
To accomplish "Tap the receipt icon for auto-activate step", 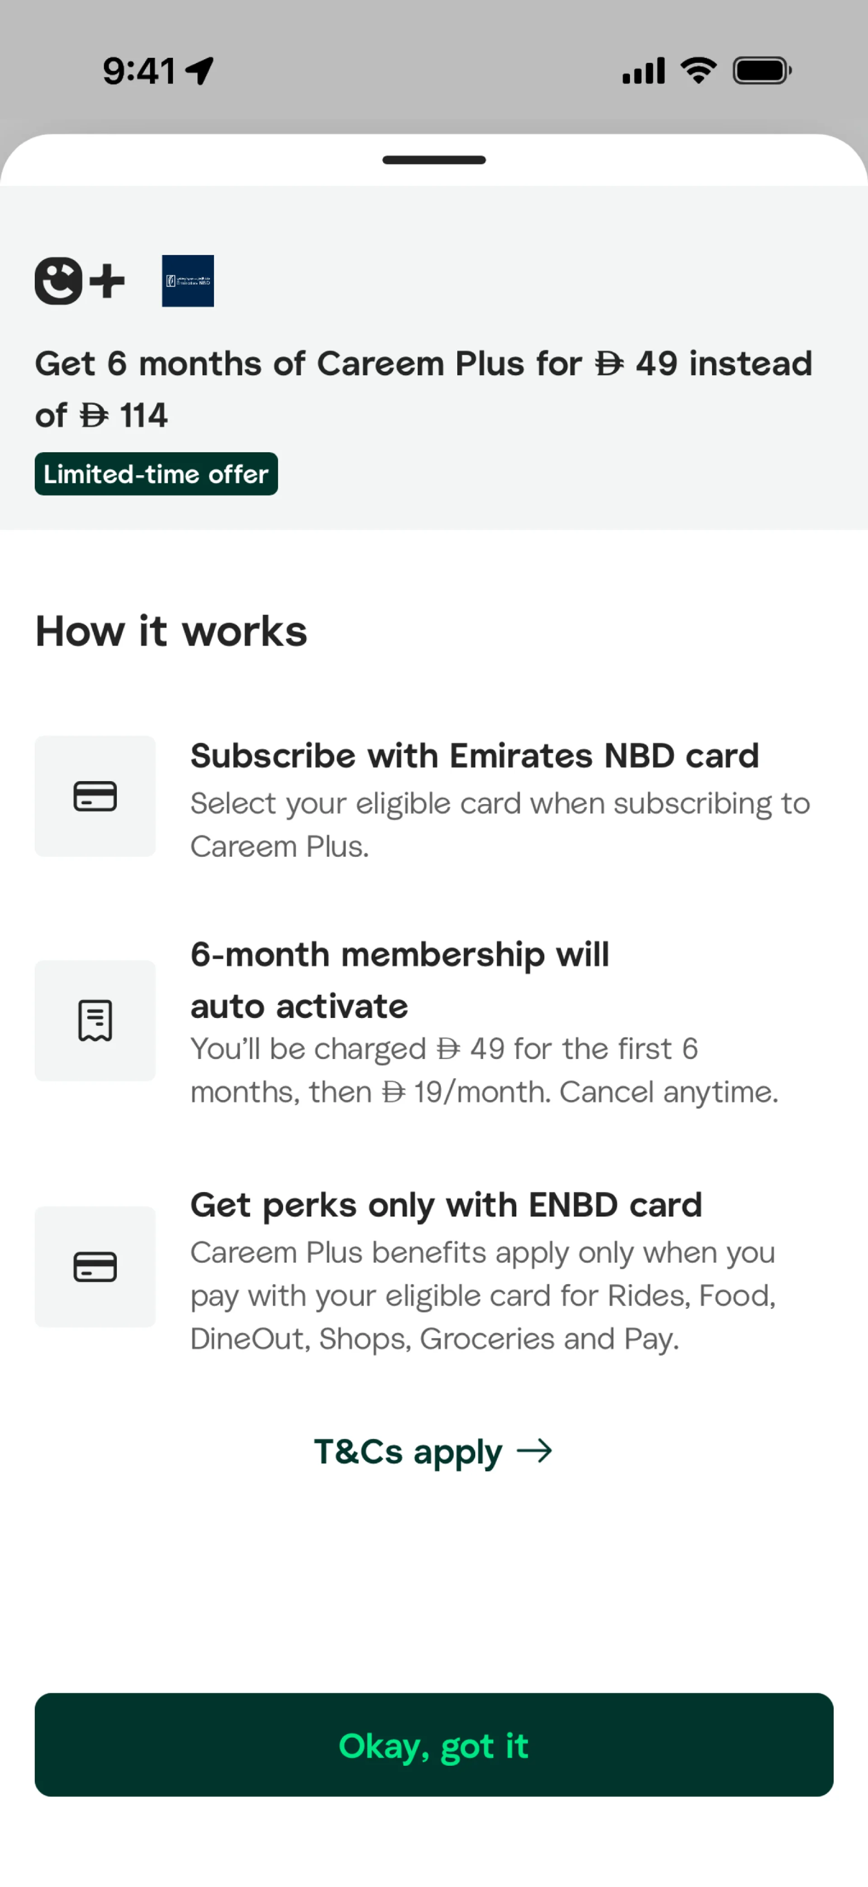I will click(x=95, y=1020).
